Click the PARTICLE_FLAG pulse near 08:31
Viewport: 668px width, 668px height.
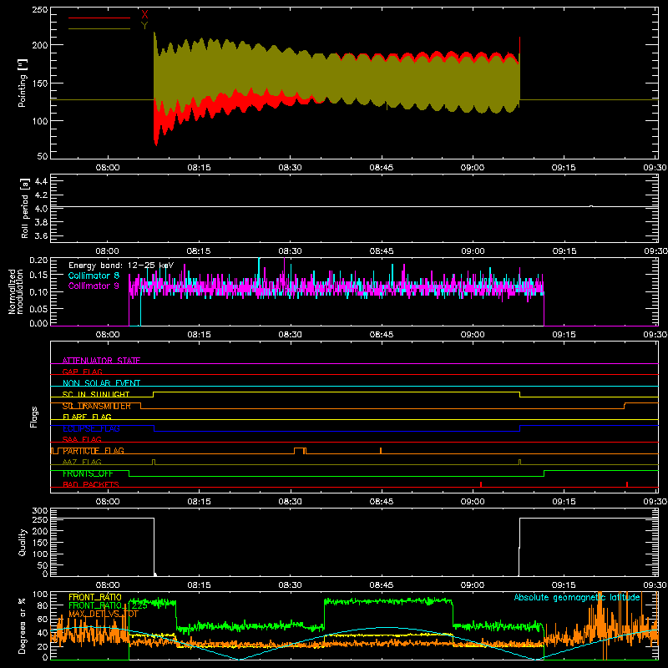tap(300, 451)
